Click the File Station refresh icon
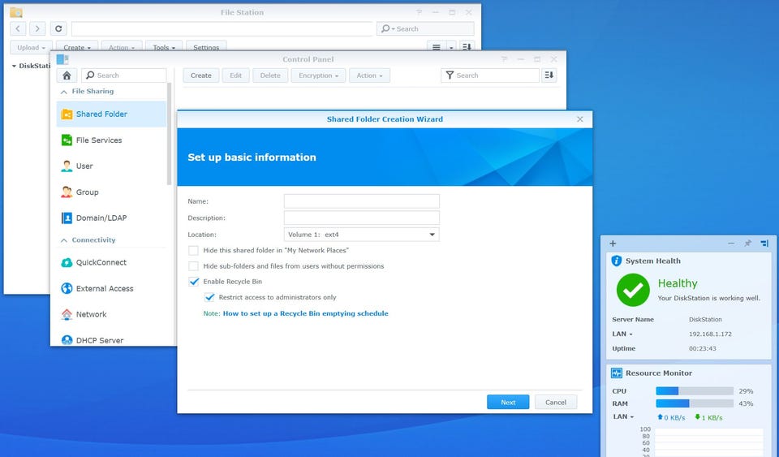 click(x=58, y=28)
